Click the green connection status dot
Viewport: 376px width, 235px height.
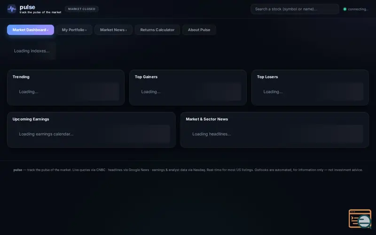pos(345,9)
